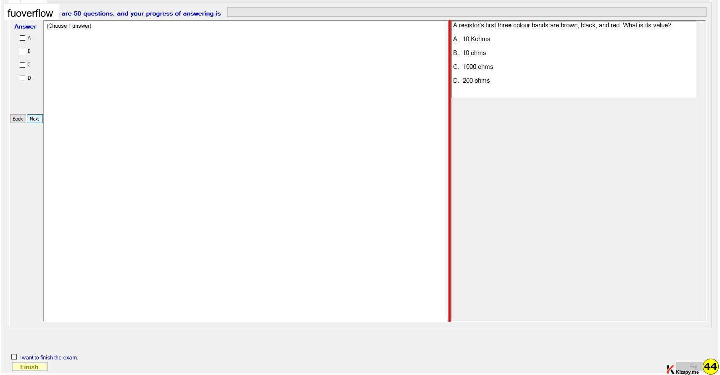The height and width of the screenshot is (375, 720).
Task: Click the '(Choose 1 answer)' instruction text
Action: (x=69, y=26)
